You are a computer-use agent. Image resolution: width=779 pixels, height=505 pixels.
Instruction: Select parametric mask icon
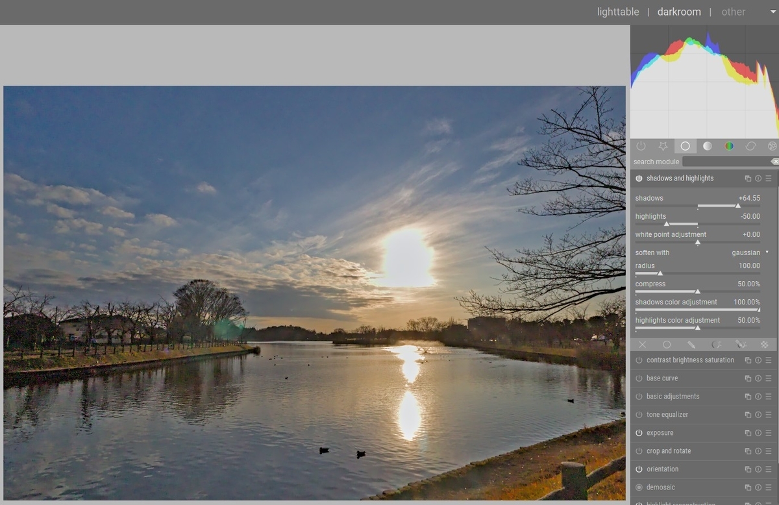[716, 345]
